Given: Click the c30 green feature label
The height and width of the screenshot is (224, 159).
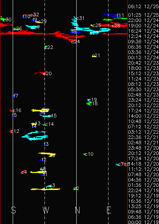Looking at the screenshot, I should (7, 20).
